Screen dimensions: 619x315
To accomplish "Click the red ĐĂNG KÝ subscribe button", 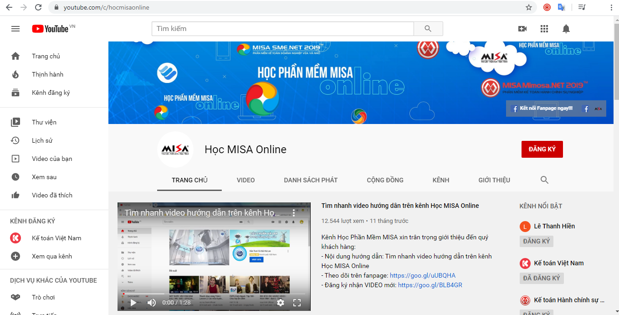I will click(x=542, y=149).
